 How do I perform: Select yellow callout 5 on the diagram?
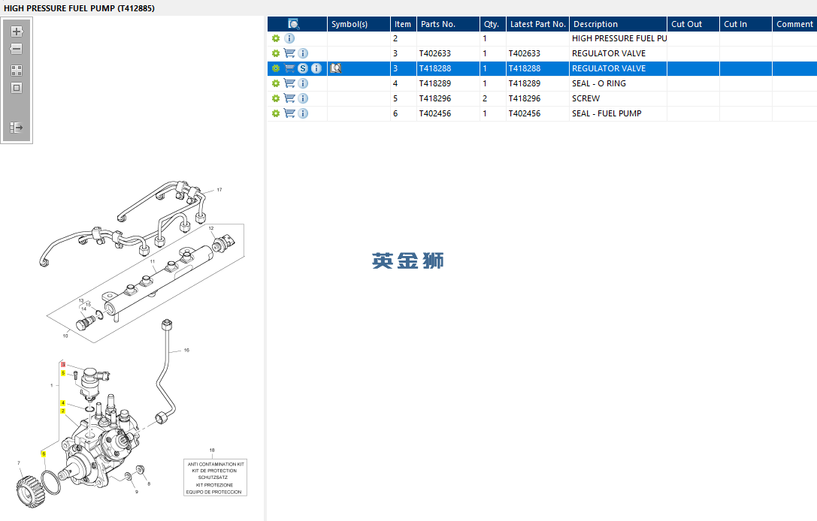click(63, 373)
